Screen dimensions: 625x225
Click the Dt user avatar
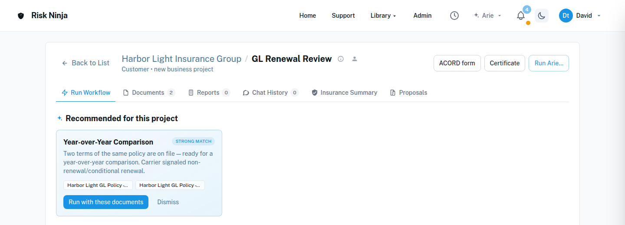[x=566, y=16]
